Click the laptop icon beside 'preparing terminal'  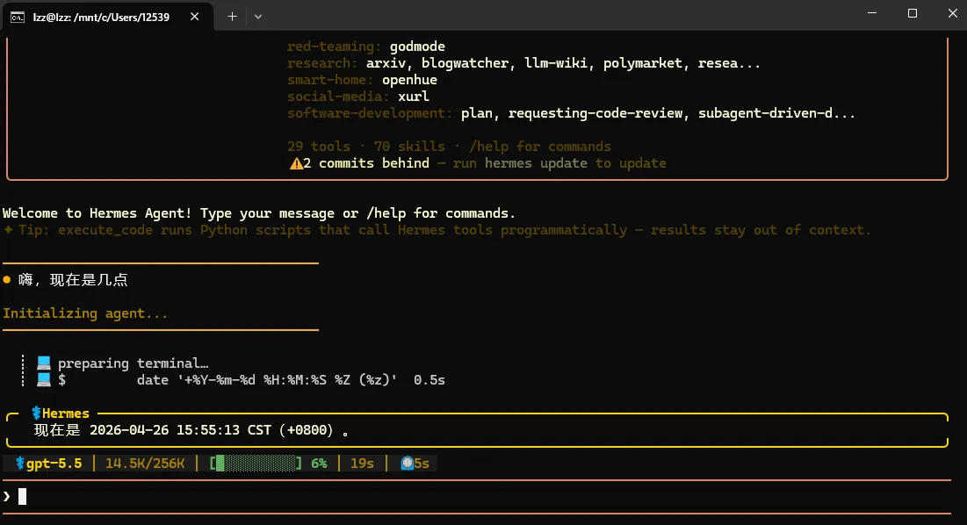coord(43,363)
